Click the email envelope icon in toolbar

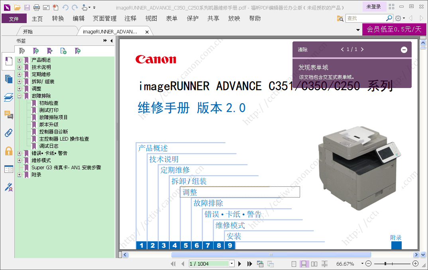46,7
